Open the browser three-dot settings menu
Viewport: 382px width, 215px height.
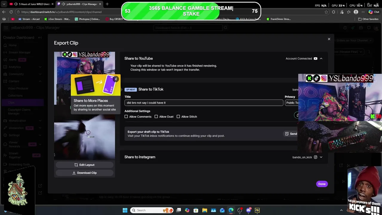pyautogui.click(x=363, y=12)
